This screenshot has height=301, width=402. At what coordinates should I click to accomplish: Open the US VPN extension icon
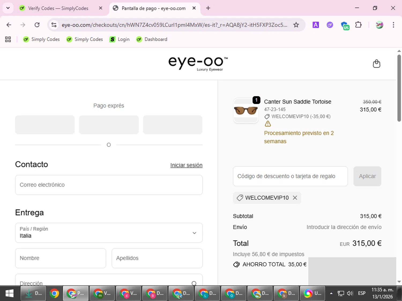tap(345, 25)
